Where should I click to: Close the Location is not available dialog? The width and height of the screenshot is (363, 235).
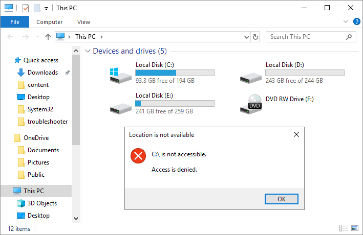[x=296, y=135]
